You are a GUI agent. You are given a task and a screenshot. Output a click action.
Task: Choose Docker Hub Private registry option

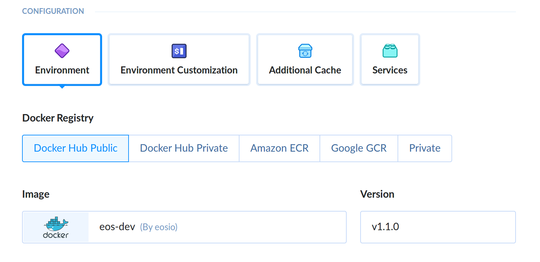pyautogui.click(x=184, y=148)
